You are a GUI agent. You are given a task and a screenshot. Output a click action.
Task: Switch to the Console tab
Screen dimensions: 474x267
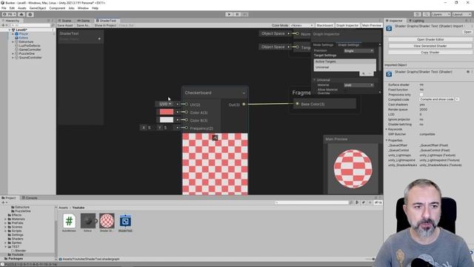pos(30,198)
